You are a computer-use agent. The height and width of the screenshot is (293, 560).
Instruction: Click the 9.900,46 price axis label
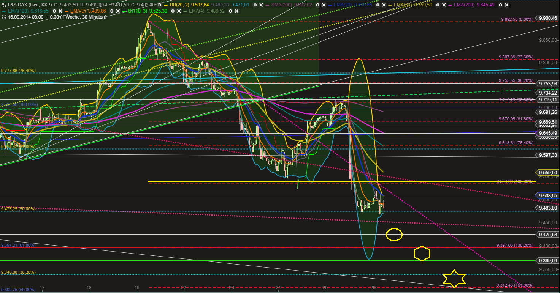tap(547, 18)
